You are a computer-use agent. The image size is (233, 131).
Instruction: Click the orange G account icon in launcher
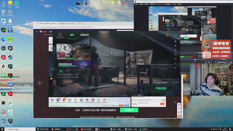[168, 35]
